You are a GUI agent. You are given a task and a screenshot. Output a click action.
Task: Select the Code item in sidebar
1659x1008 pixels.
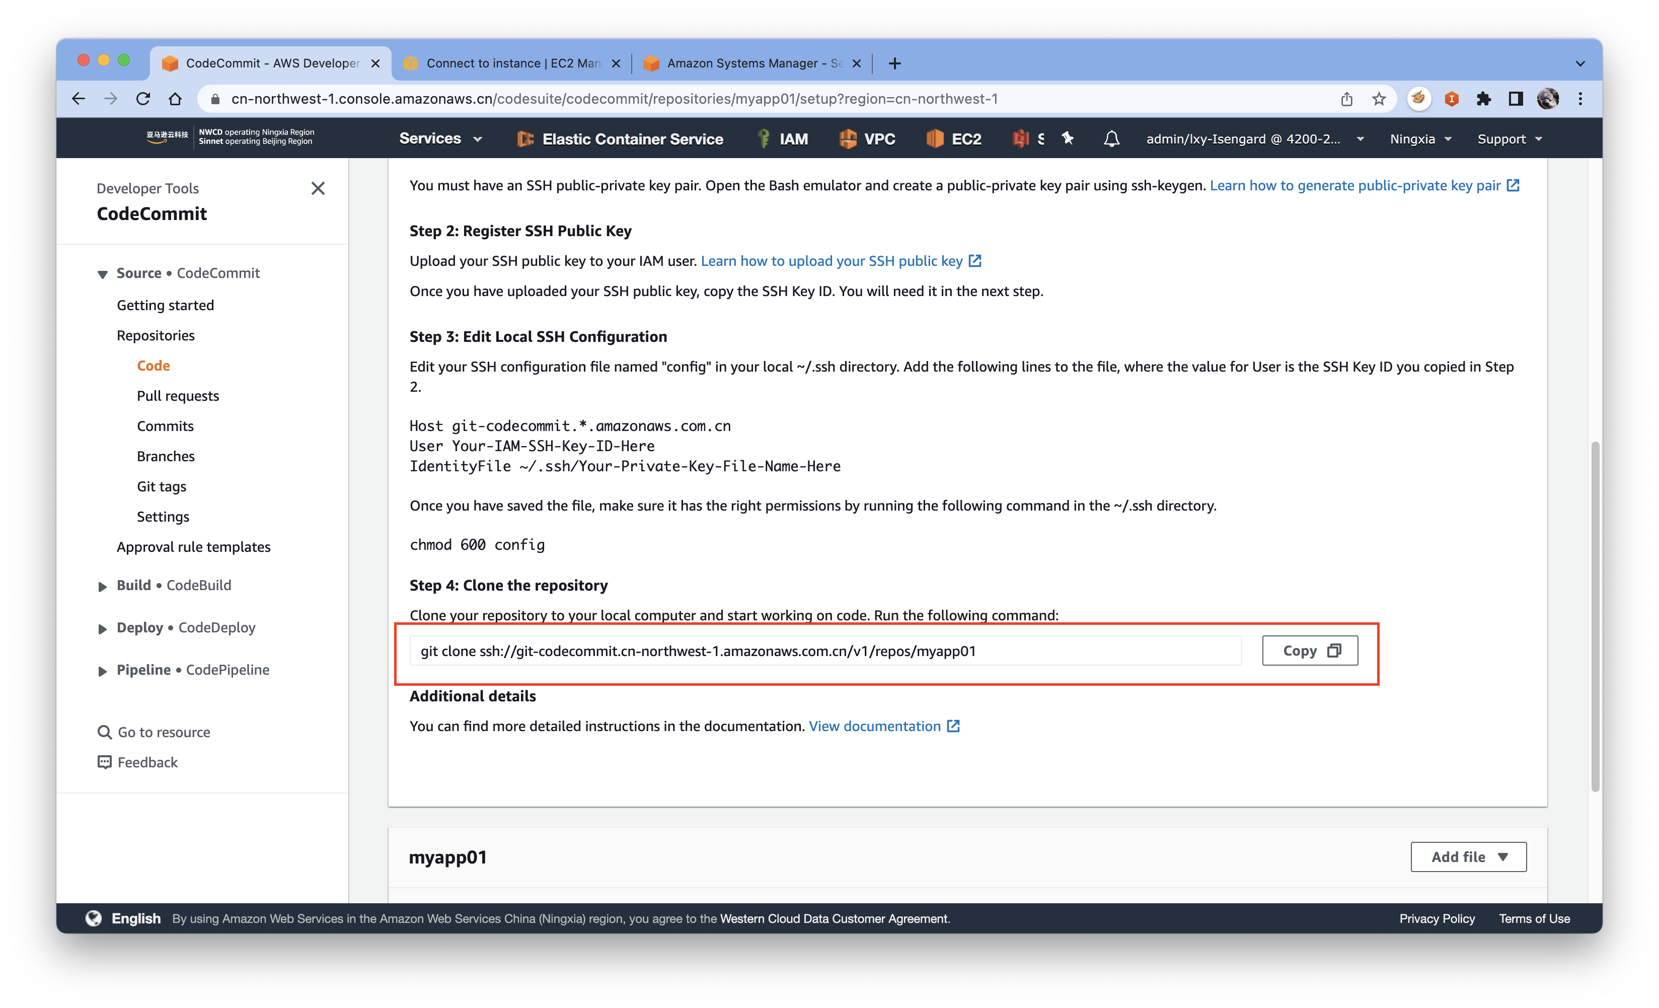pos(154,366)
